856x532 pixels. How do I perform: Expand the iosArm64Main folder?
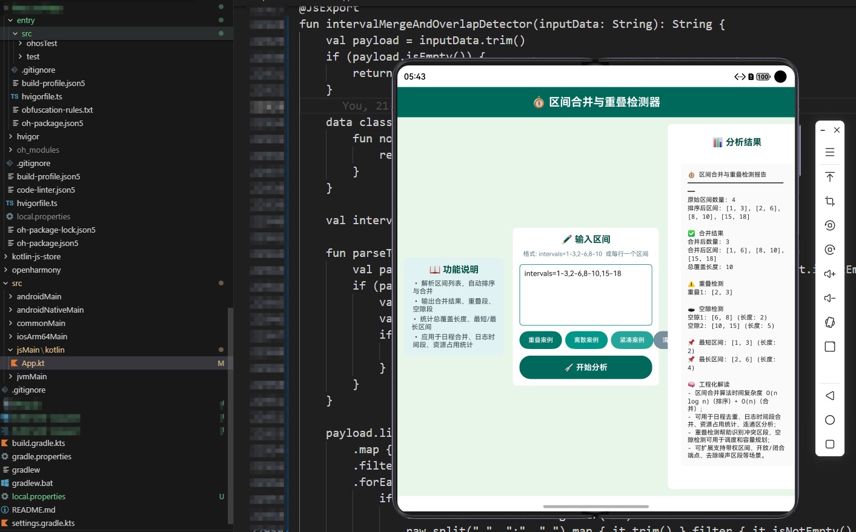coord(10,336)
